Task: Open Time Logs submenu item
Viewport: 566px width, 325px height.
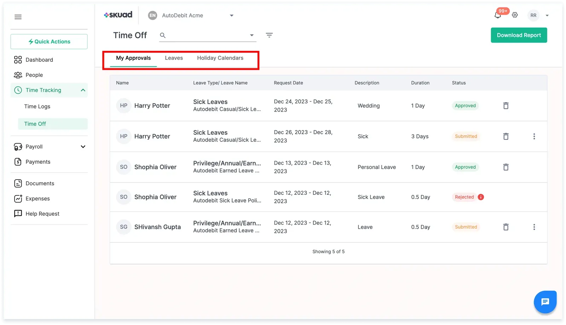Action: (x=37, y=106)
